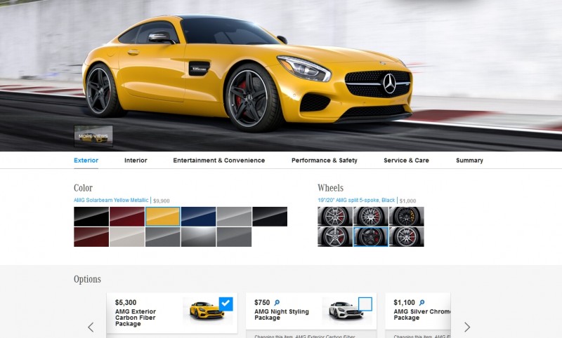Open the Interior tab
Viewport: 562px width, 338px height.
(x=136, y=161)
